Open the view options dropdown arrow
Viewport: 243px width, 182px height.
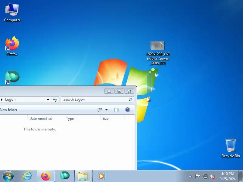pyautogui.click(x=107, y=110)
